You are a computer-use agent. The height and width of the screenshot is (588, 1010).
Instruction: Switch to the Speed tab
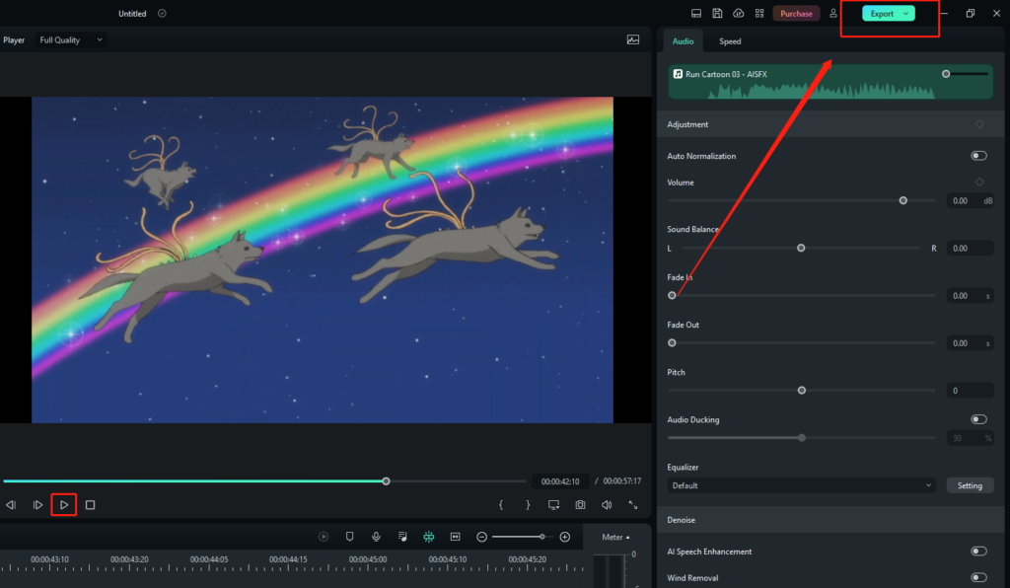click(729, 41)
